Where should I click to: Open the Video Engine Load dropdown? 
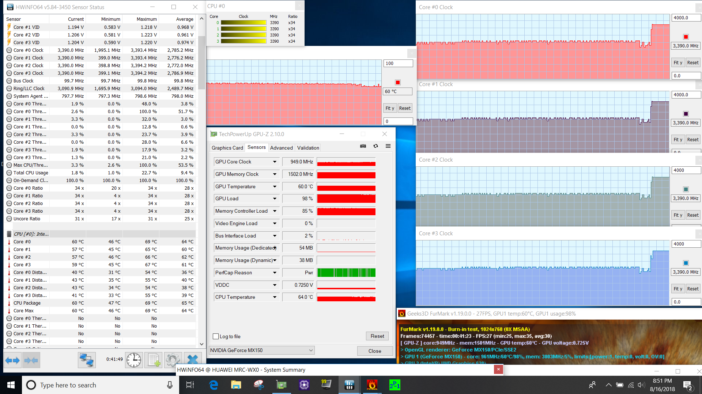275,223
